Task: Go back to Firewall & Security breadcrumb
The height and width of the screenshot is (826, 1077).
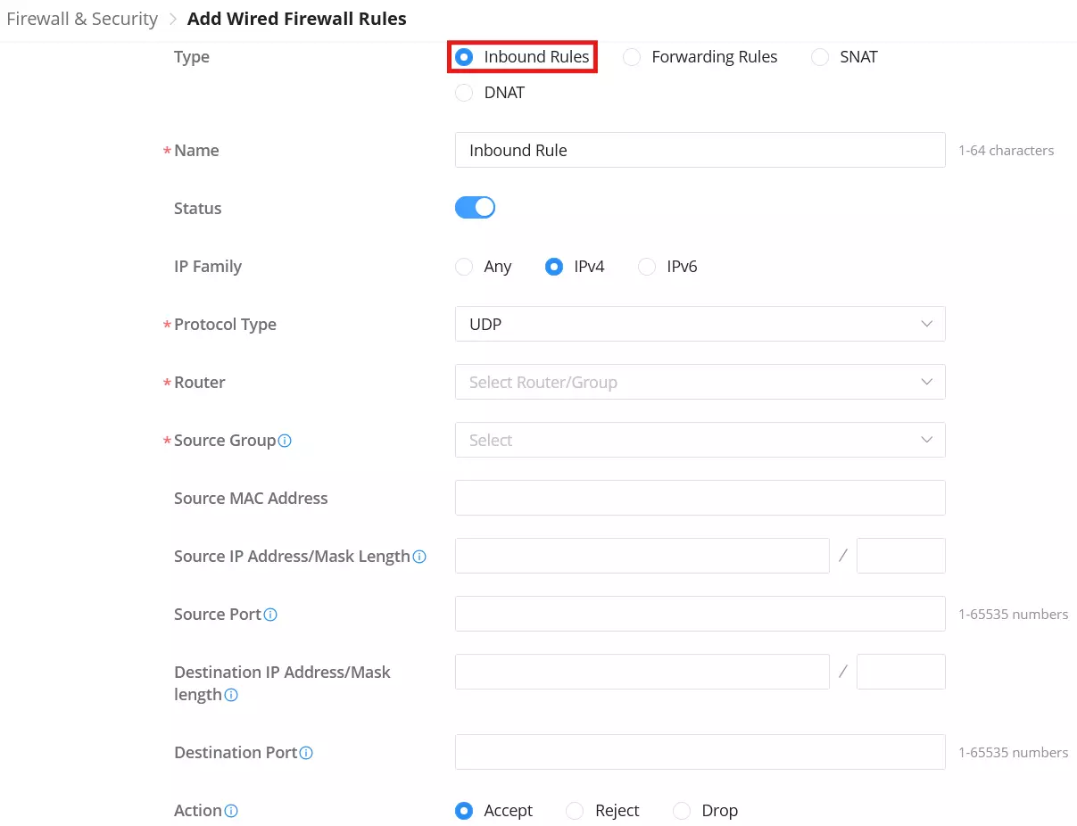Action: (x=82, y=19)
